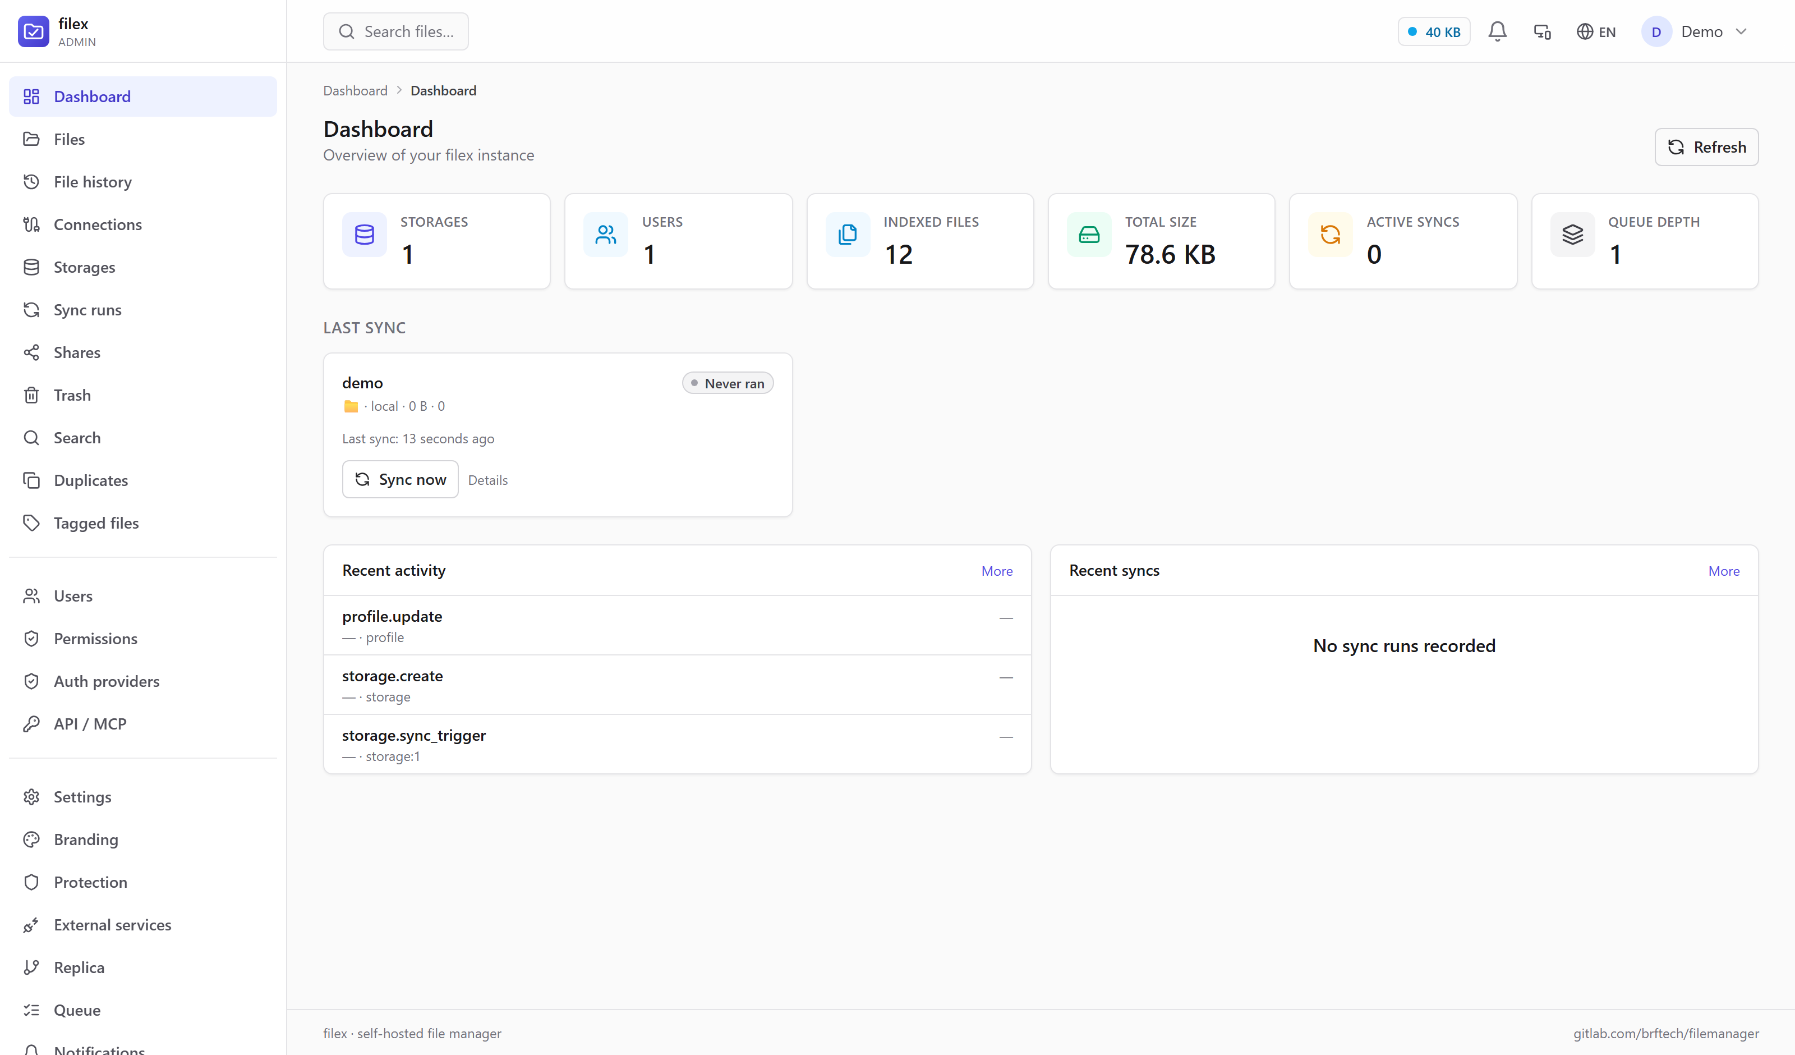Click the Protection shield icon
Viewport: 1795px width, 1055px height.
31,883
